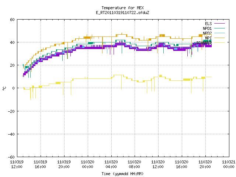Click the x-axis tick label 110320 00:00

[x=88, y=164]
